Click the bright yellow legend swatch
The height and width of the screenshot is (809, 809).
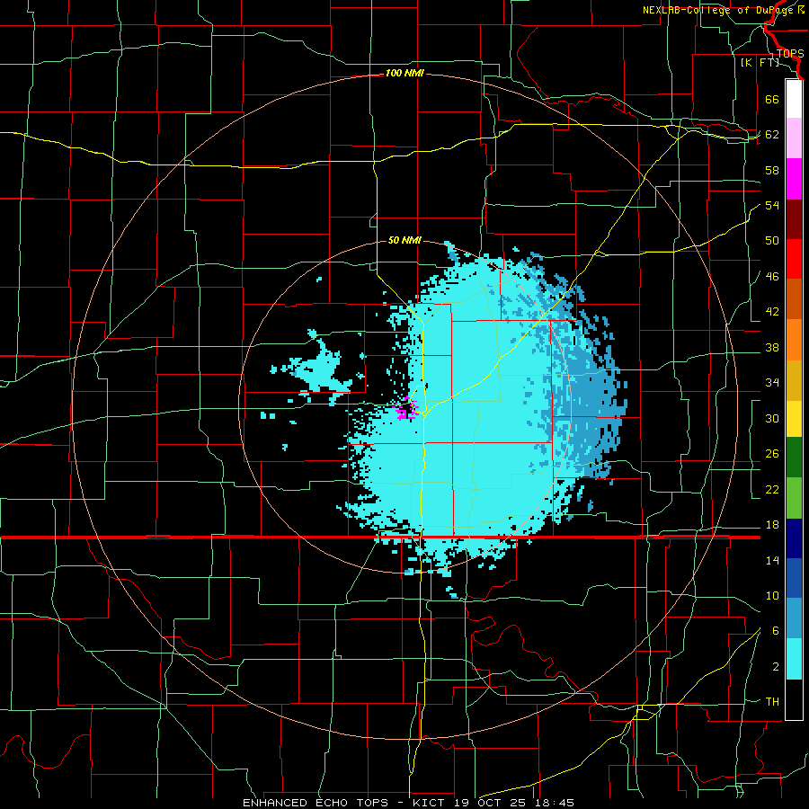click(x=794, y=419)
